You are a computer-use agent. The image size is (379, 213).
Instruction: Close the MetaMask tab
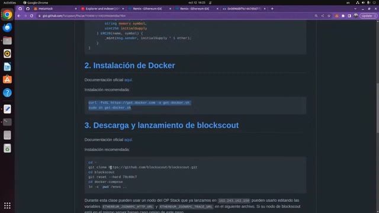click(x=76, y=9)
